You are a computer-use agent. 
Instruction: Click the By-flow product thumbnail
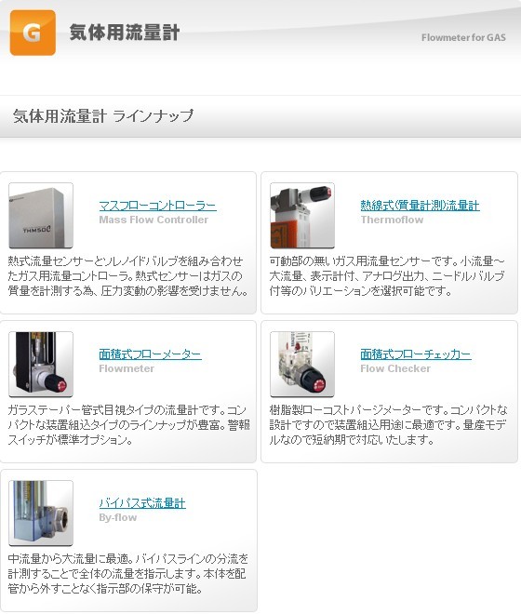click(x=41, y=513)
